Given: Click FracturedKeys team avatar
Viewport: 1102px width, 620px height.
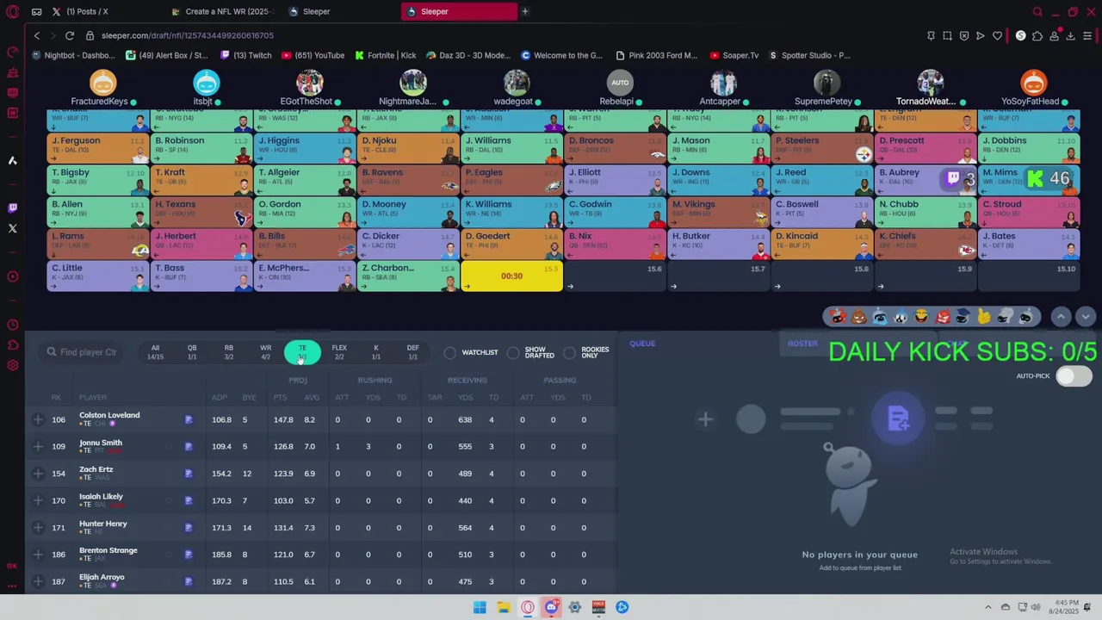Looking at the screenshot, I should pyautogui.click(x=102, y=83).
